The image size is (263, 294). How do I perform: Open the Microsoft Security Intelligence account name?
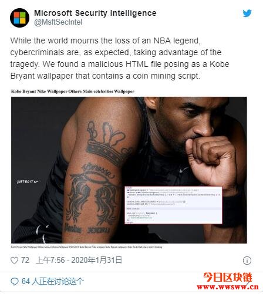[95, 13]
